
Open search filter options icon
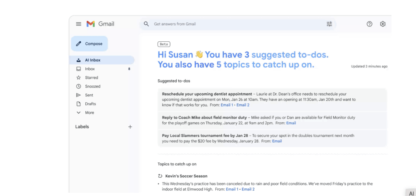tap(329, 24)
